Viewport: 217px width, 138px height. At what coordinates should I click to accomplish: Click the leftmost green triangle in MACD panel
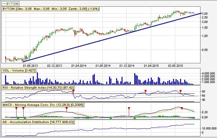[x=18, y=118]
